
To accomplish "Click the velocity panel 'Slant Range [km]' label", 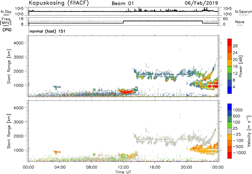I will [9, 131].
